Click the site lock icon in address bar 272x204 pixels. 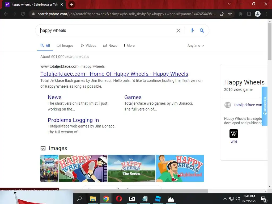[x=33, y=14]
